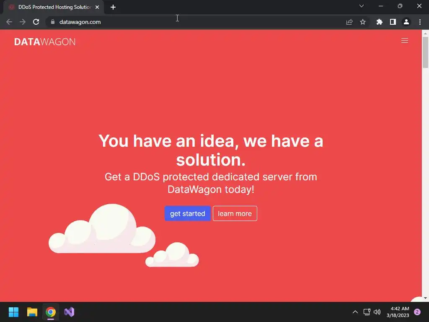Open Chrome profile avatar

(406, 22)
